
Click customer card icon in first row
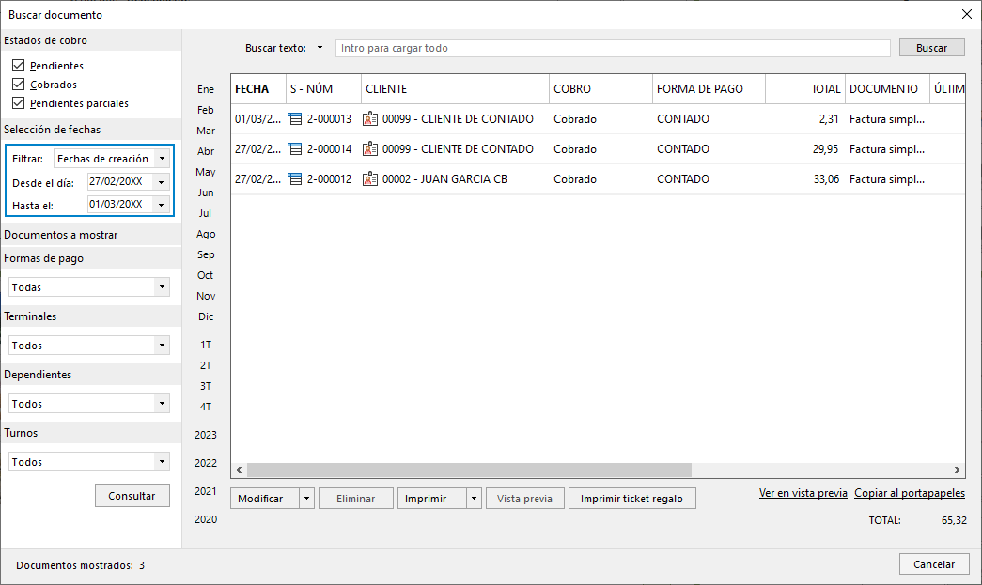click(x=370, y=119)
